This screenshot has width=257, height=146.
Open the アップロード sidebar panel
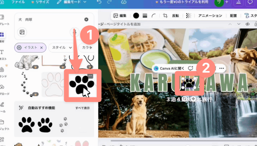coord(3,90)
